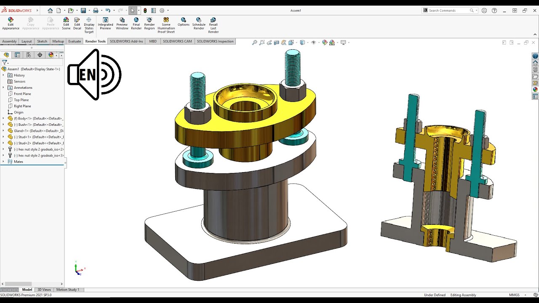539x303 pixels.
Task: Open the ConfigurationManager tab
Action: pyautogui.click(x=29, y=55)
